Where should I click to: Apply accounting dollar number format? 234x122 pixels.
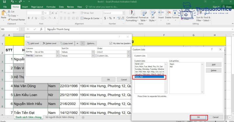(105, 18)
